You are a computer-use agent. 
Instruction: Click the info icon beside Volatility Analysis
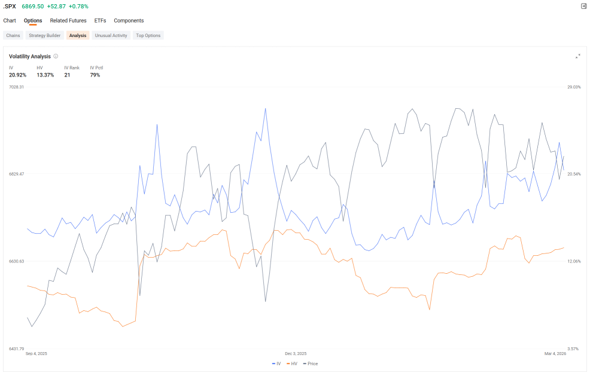coord(56,56)
